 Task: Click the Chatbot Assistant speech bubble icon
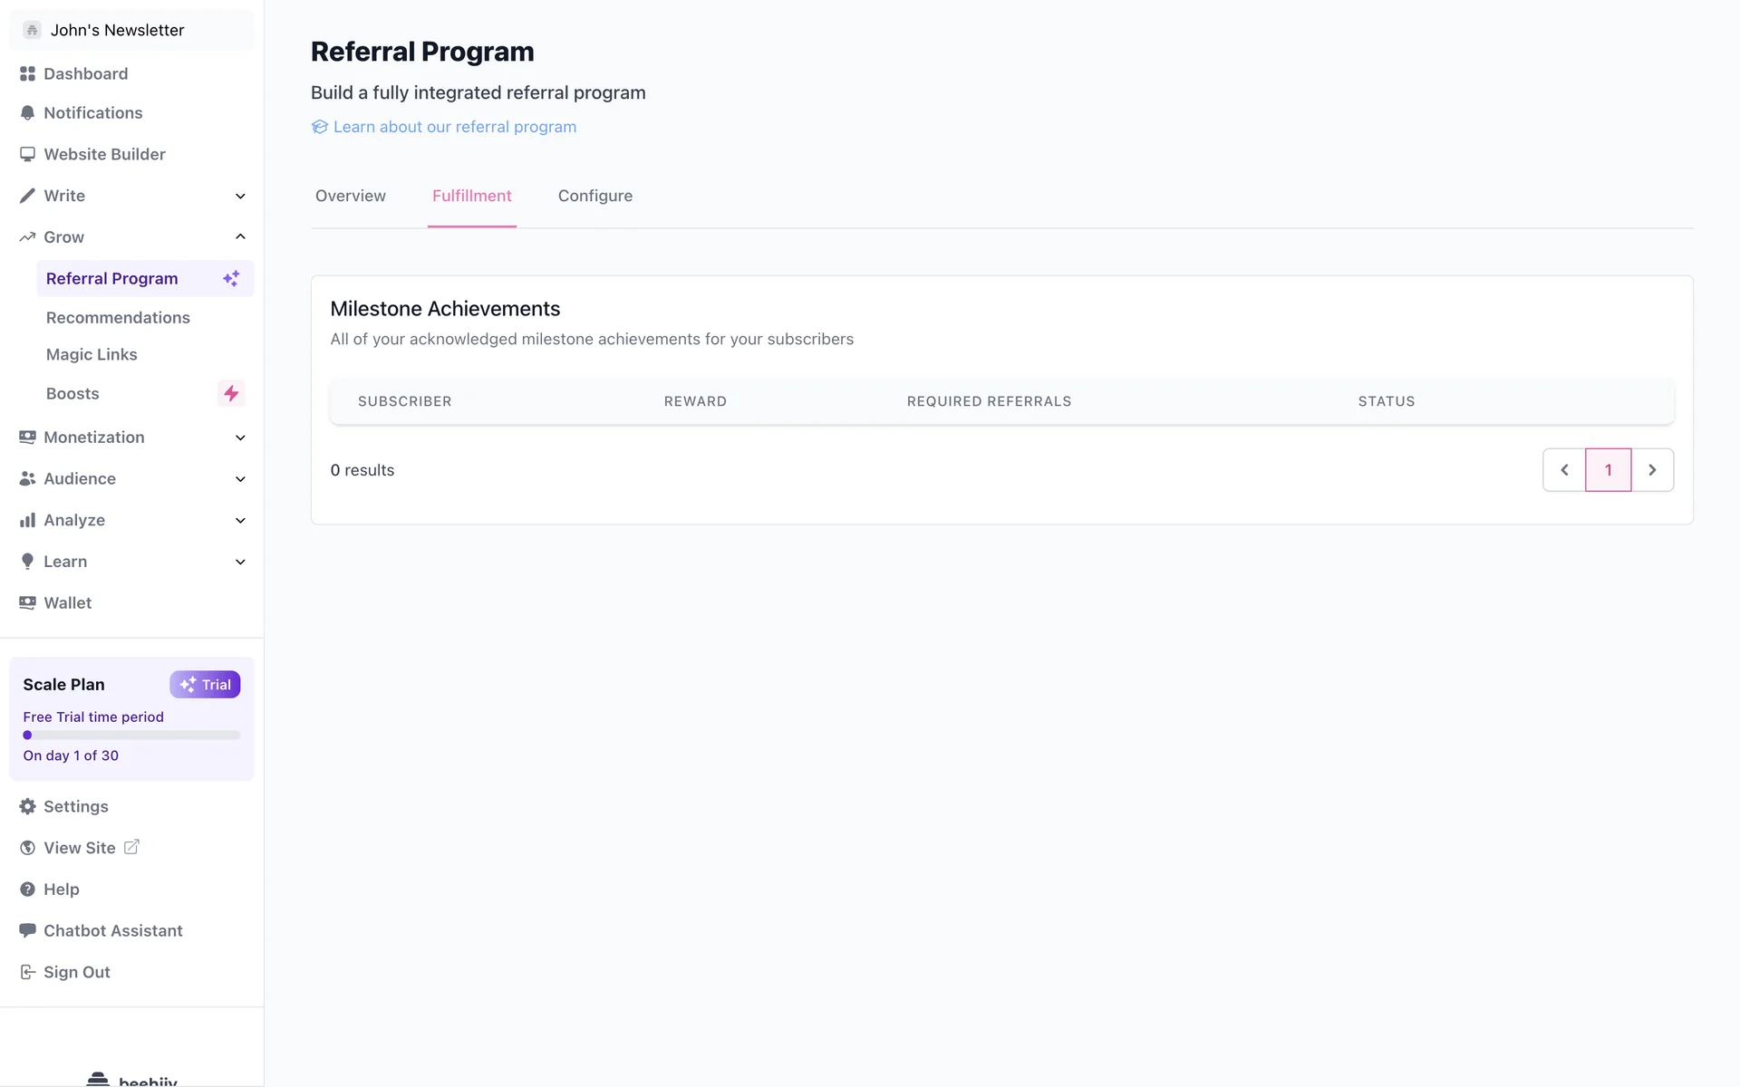pyautogui.click(x=27, y=931)
